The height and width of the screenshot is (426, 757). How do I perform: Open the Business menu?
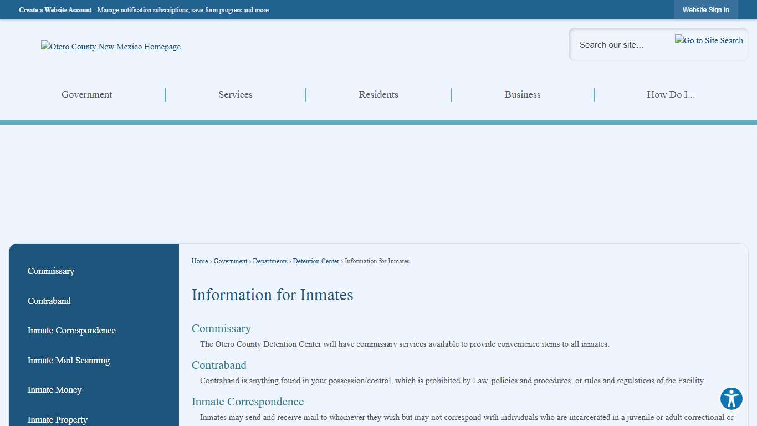(522, 94)
